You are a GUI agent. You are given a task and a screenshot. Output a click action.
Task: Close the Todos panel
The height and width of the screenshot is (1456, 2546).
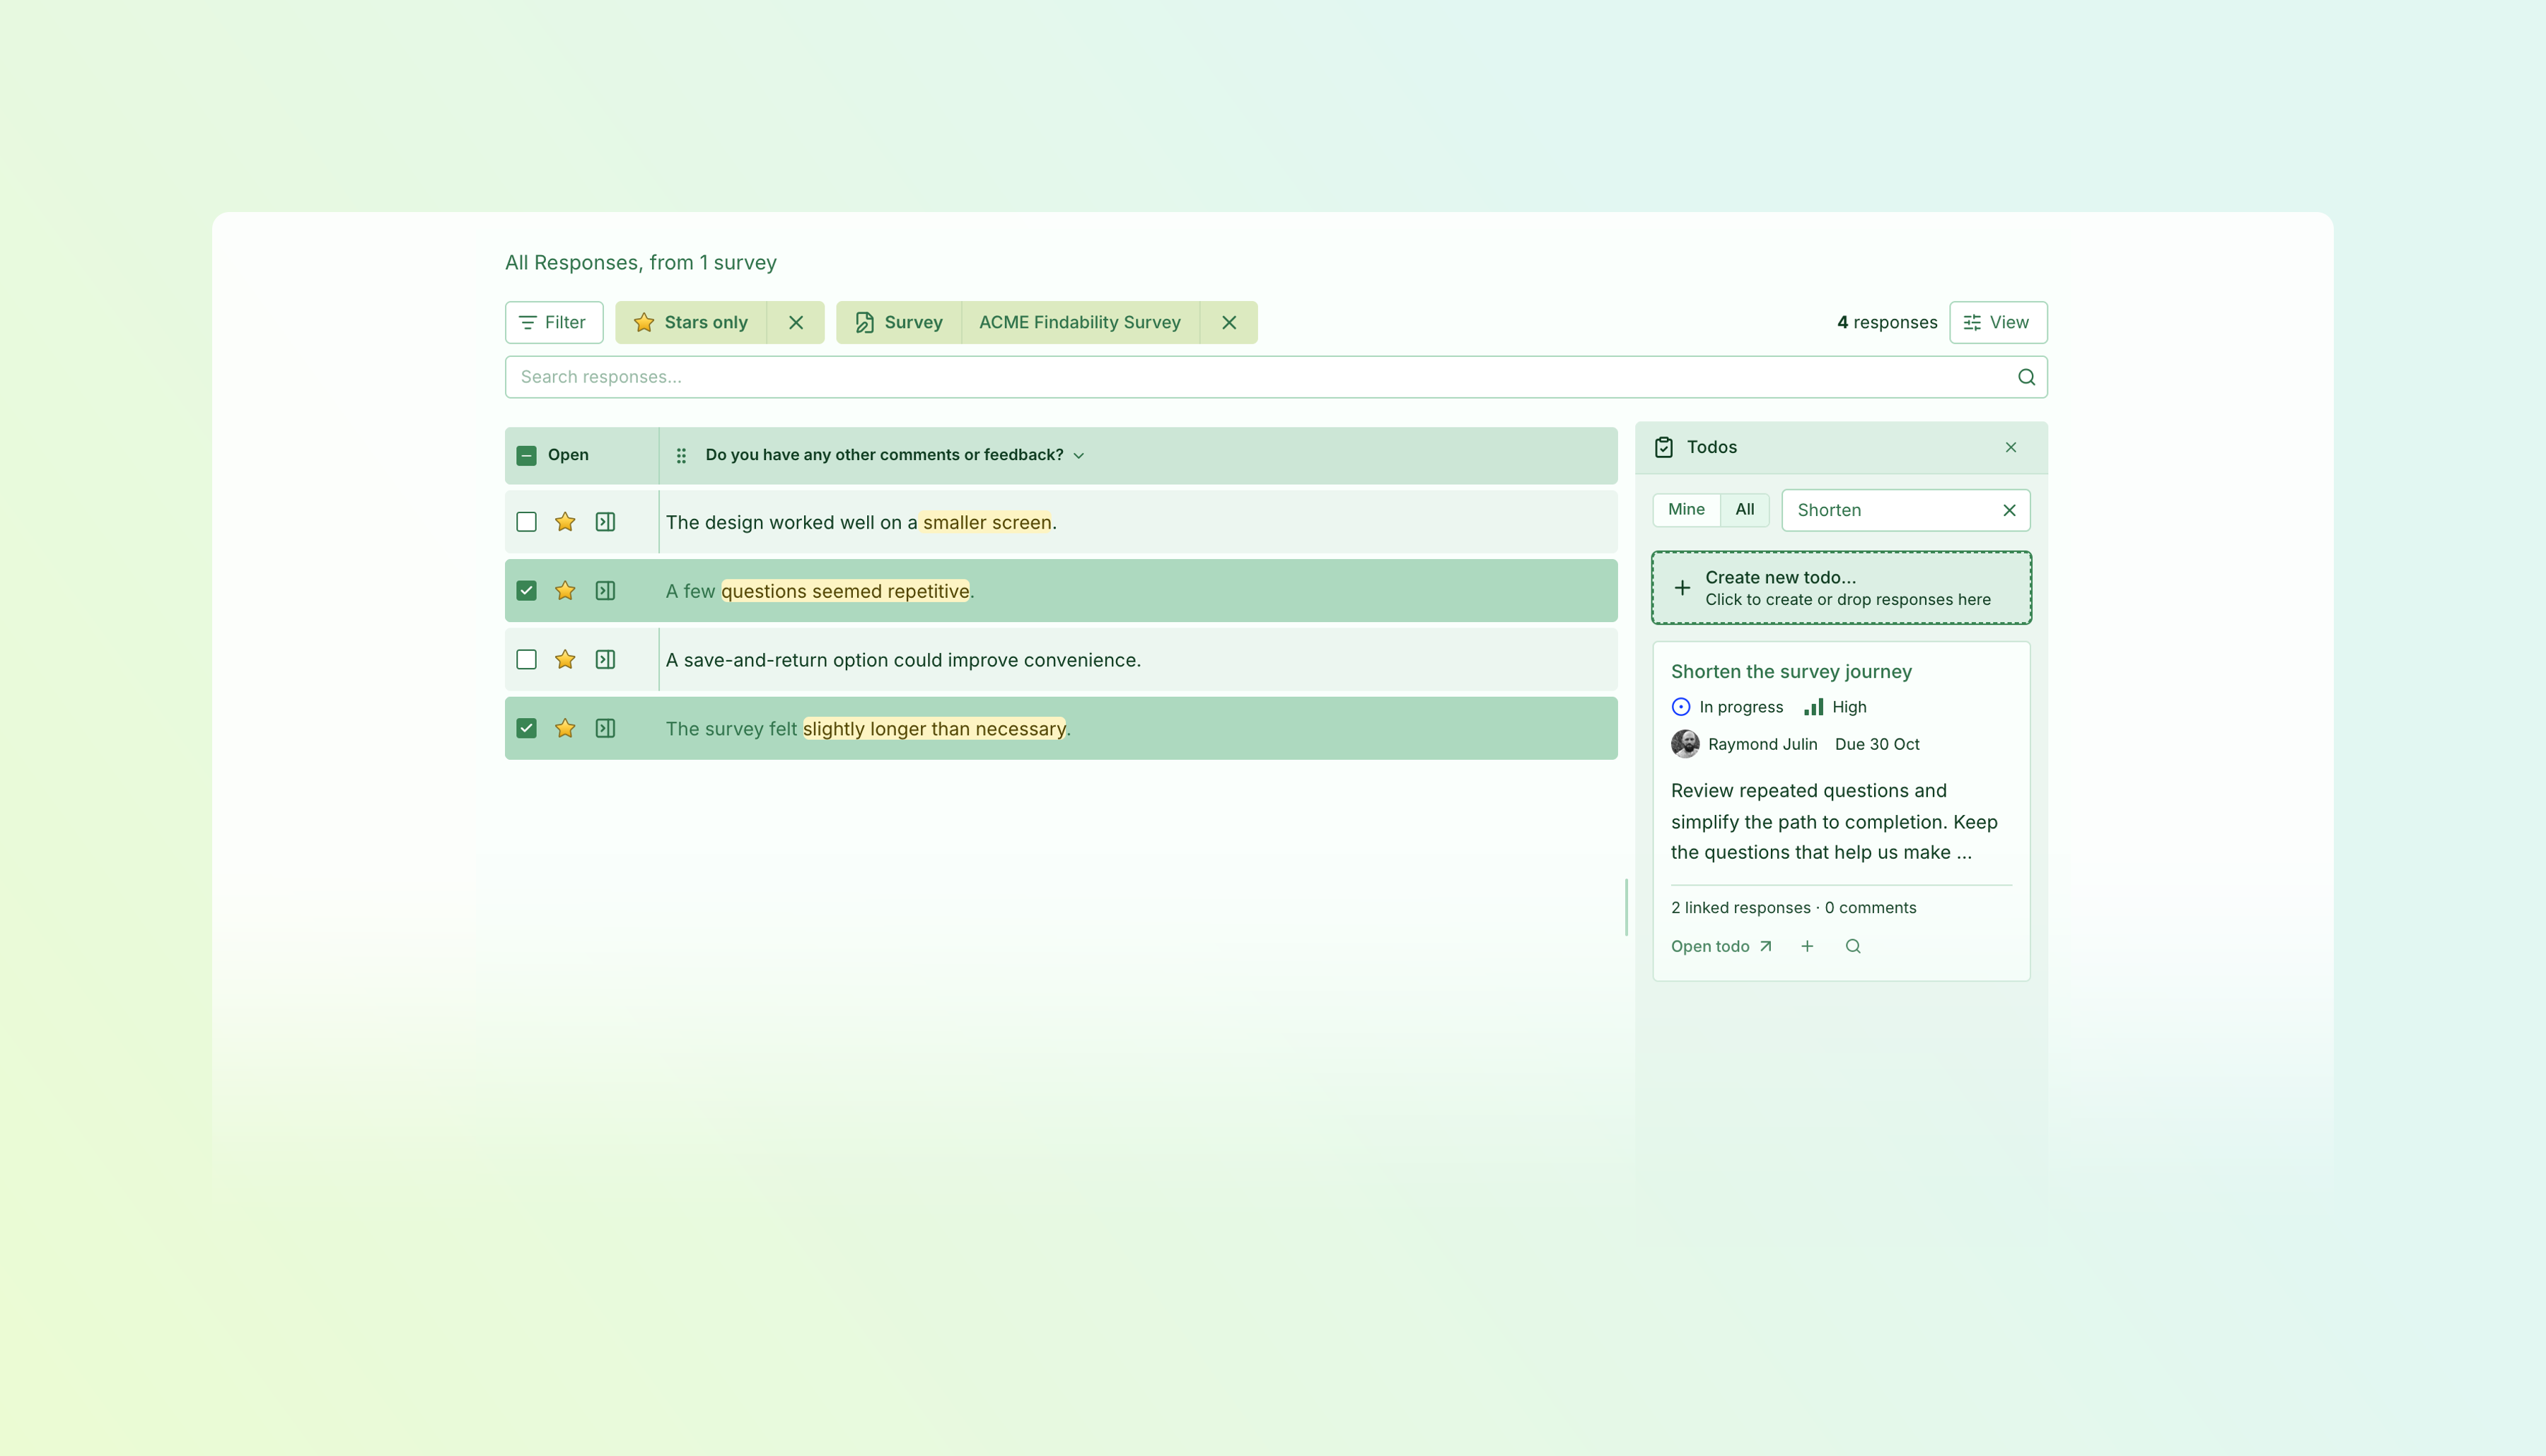pyautogui.click(x=2011, y=447)
